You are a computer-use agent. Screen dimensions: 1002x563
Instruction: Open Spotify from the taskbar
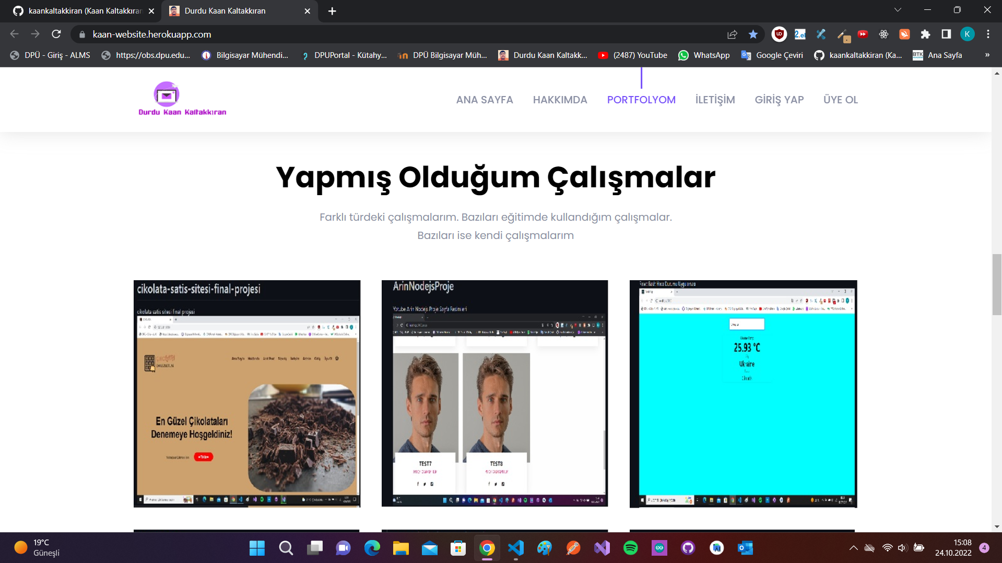click(631, 548)
